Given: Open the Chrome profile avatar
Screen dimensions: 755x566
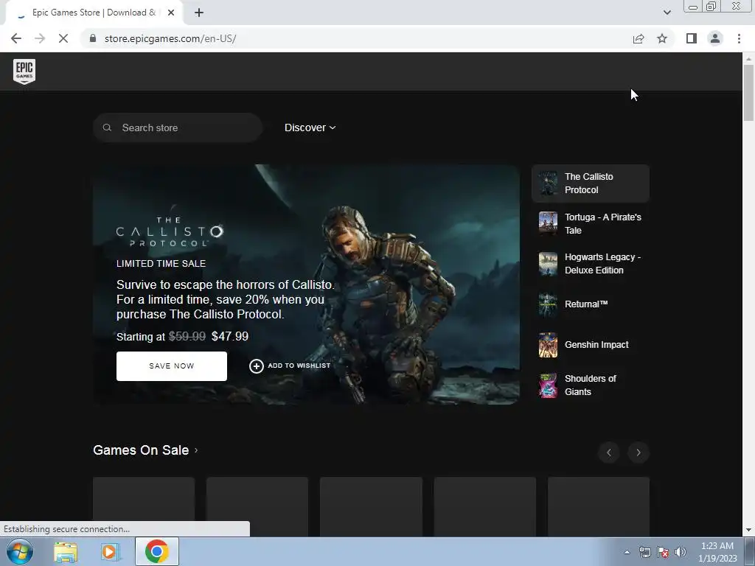Looking at the screenshot, I should (715, 38).
